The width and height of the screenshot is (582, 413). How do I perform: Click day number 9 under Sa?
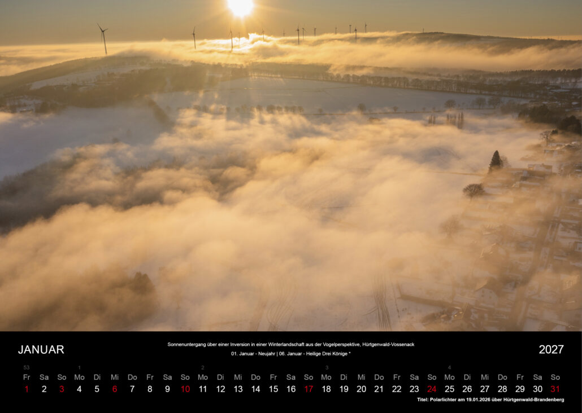tap(167, 389)
